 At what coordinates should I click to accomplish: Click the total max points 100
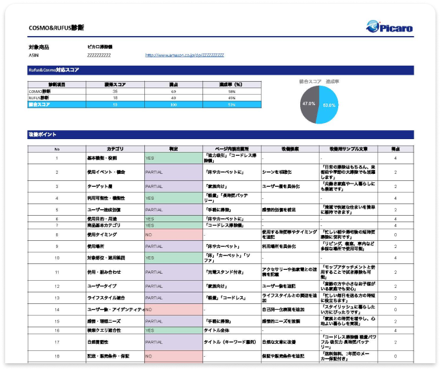point(173,104)
